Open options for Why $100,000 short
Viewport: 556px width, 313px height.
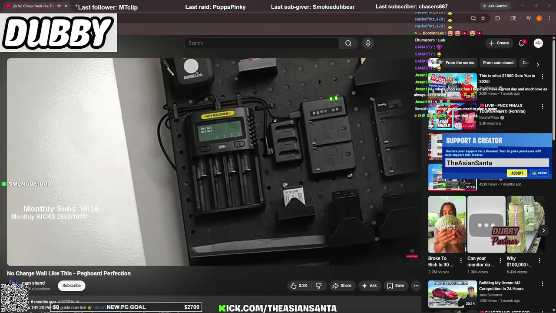[539, 261]
